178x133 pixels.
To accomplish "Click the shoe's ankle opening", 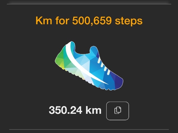I will pos(82,50).
